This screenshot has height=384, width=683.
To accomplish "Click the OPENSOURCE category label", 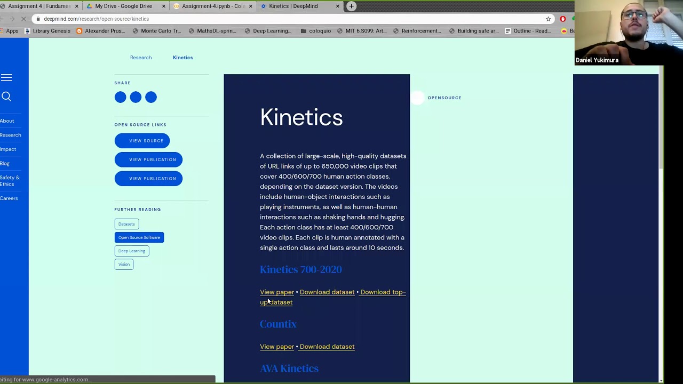I will tap(444, 98).
